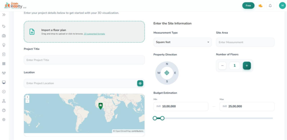Click the budget slider maximum handle

(x=162, y=118)
